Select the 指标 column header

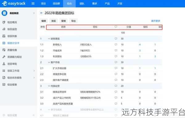coord(145,27)
